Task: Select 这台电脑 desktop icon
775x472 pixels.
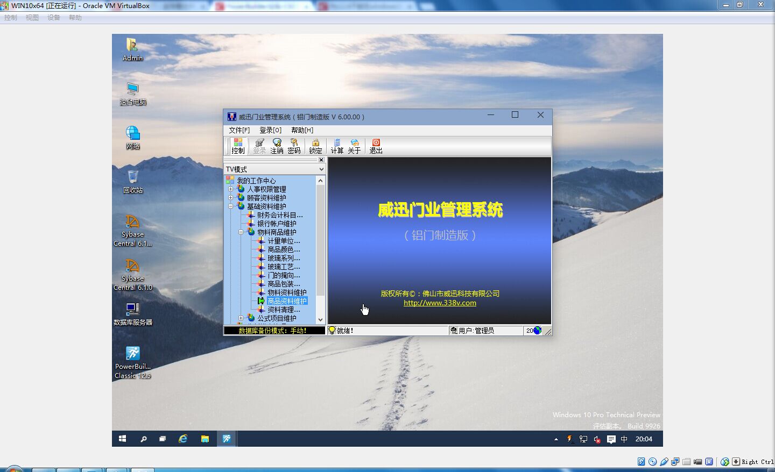Action: click(x=132, y=94)
